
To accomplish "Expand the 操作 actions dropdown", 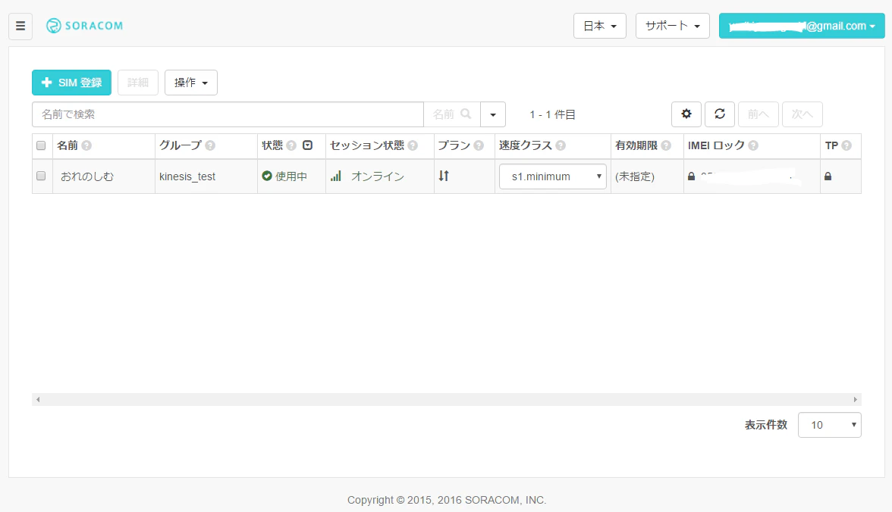I will click(x=190, y=83).
